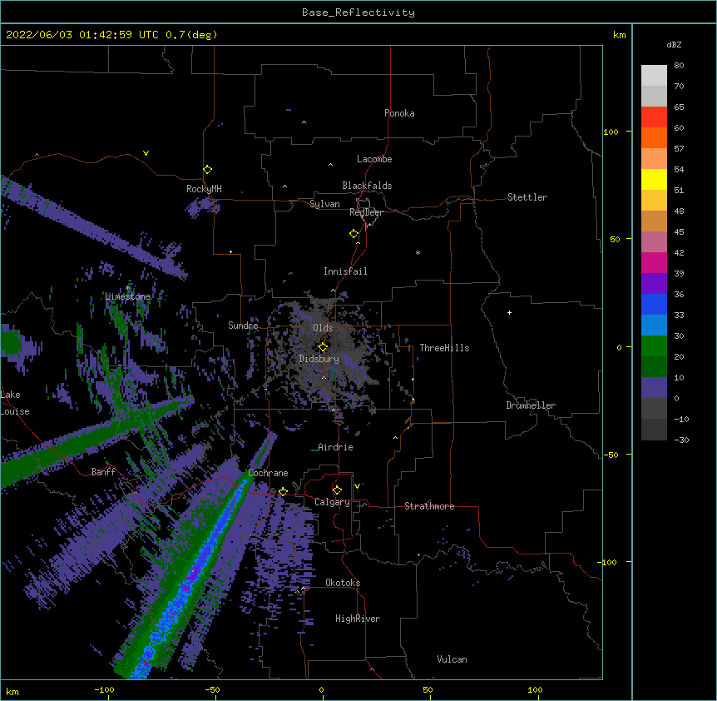
Task: Click the yellow radar site marker near Olds
Action: click(x=323, y=346)
